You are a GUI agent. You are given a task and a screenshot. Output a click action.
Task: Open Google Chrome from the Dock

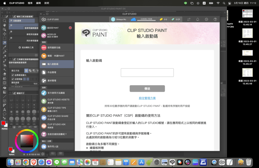click(x=26, y=162)
